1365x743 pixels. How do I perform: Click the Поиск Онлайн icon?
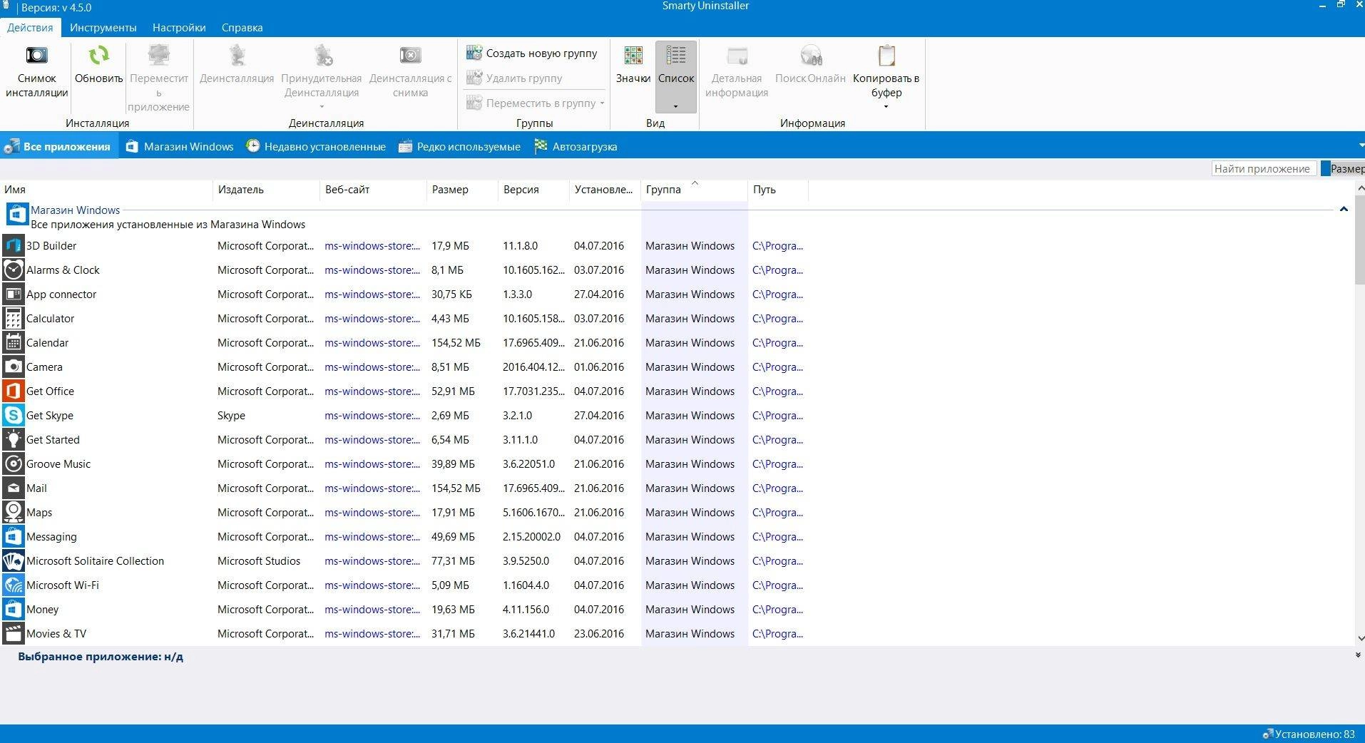coord(811,56)
